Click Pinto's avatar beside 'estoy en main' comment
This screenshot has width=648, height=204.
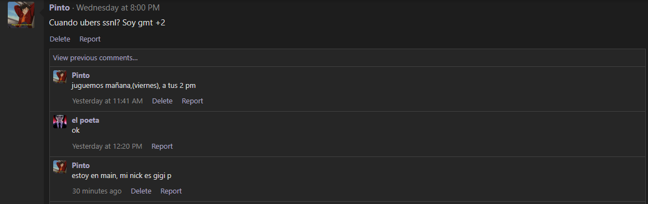(x=60, y=167)
